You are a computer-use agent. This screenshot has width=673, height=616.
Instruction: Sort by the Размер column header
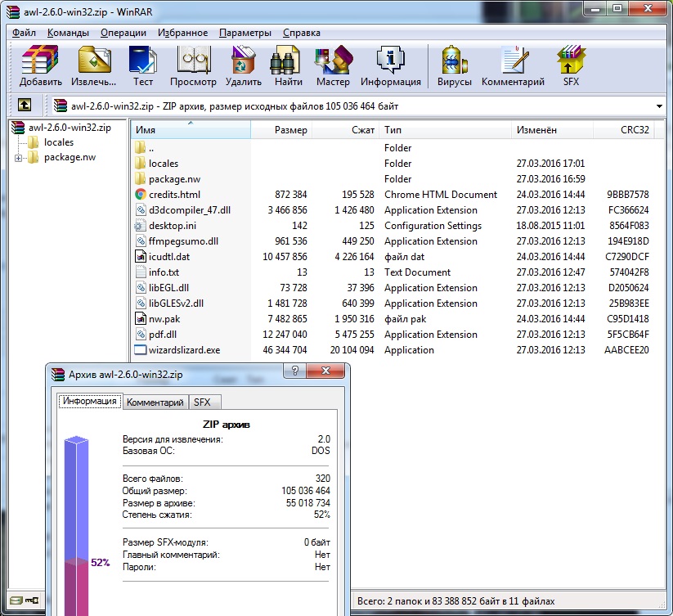pos(281,129)
